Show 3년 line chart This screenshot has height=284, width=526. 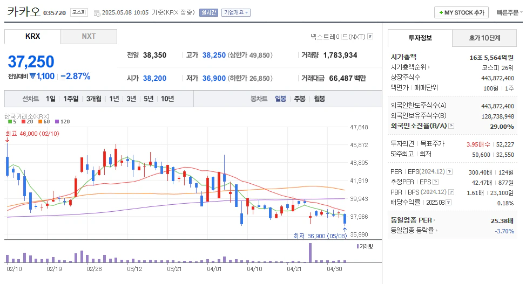(131, 99)
